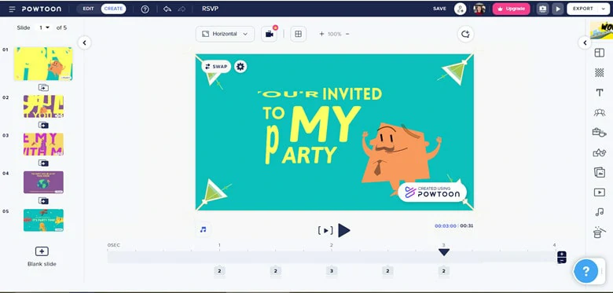Image resolution: width=613 pixels, height=293 pixels.
Task: Click the Powtoon logo
Action: click(x=42, y=9)
